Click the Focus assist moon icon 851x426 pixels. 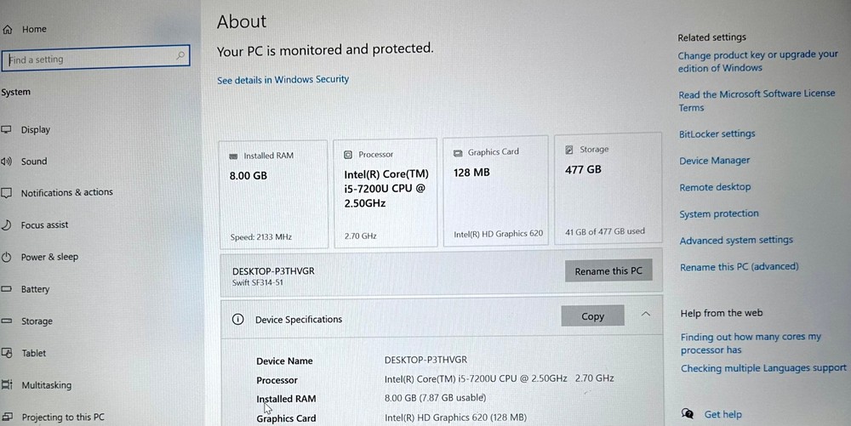coord(6,225)
